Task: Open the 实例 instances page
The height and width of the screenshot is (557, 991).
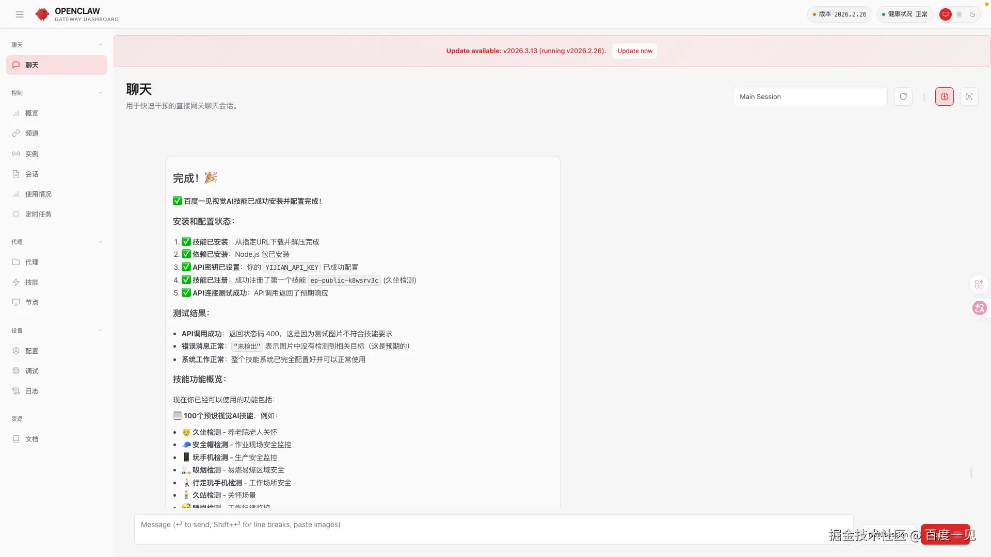Action: [32, 154]
